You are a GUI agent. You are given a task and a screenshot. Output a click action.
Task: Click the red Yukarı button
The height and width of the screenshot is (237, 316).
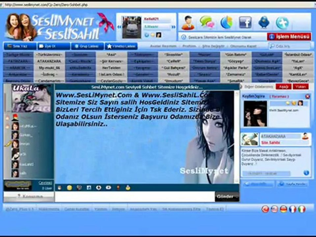[x=301, y=87]
